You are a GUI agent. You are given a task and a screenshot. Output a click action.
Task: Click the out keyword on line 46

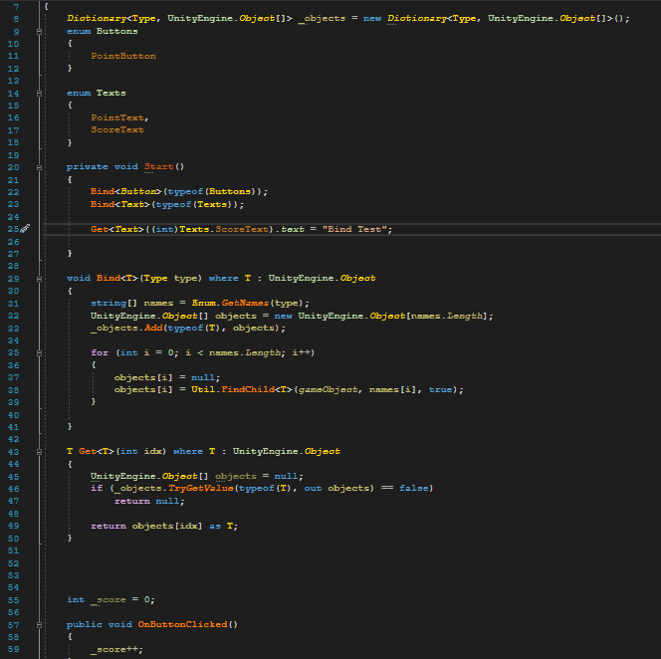click(313, 488)
